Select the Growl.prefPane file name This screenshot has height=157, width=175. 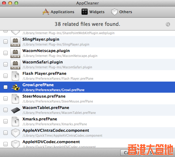click(x=38, y=85)
